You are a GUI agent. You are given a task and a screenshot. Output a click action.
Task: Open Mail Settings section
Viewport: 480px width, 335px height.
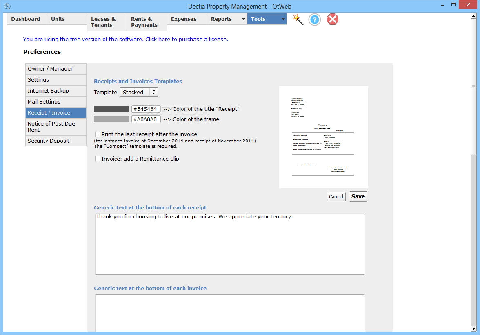(x=56, y=102)
